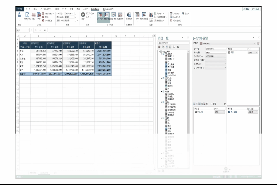Select the 抽出条件 icon in ribbon
The height and width of the screenshot is (185, 277).
point(129,16)
